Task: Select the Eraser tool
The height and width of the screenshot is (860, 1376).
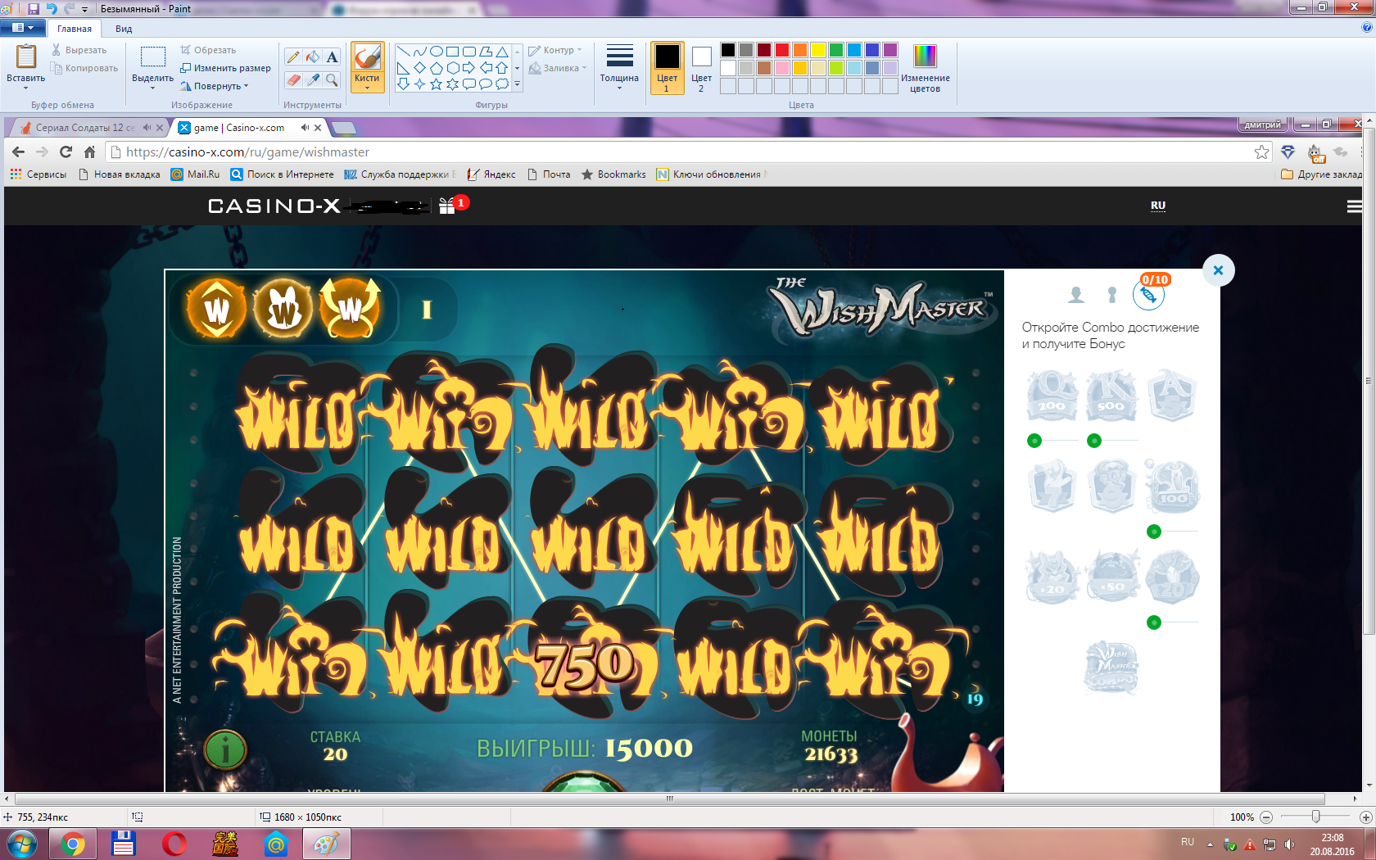Action: (x=292, y=79)
